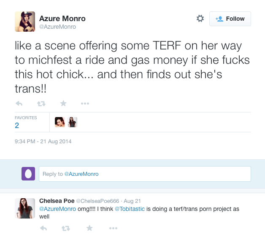Image resolution: width=265 pixels, height=235 pixels.
Task: Open second favoriter's avatar
Action: coord(73,122)
